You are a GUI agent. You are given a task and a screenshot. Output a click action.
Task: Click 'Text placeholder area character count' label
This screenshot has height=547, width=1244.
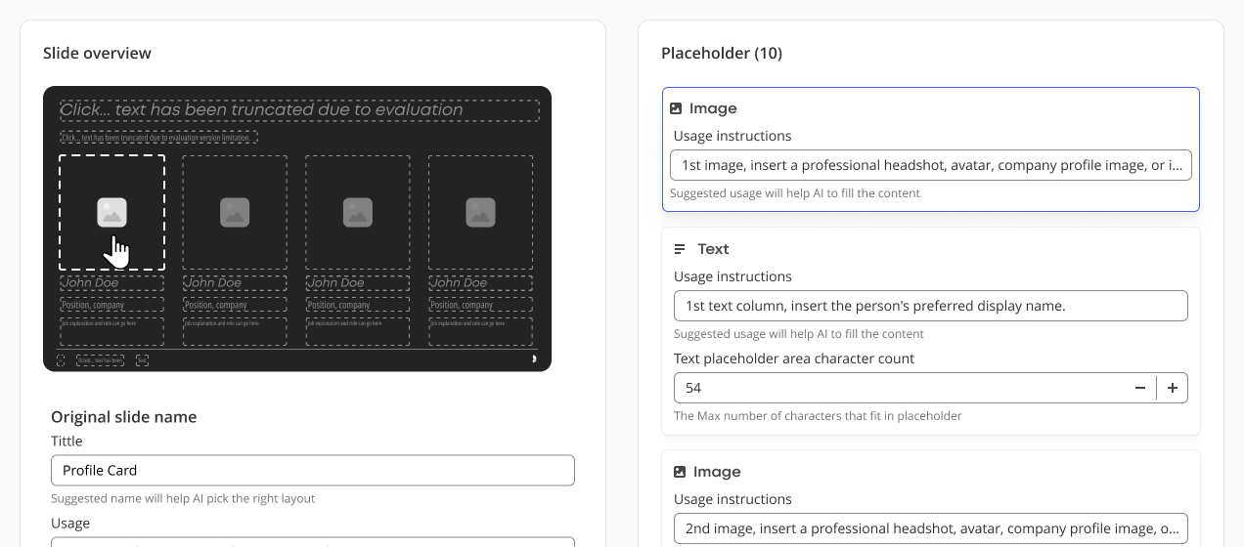pos(794,358)
